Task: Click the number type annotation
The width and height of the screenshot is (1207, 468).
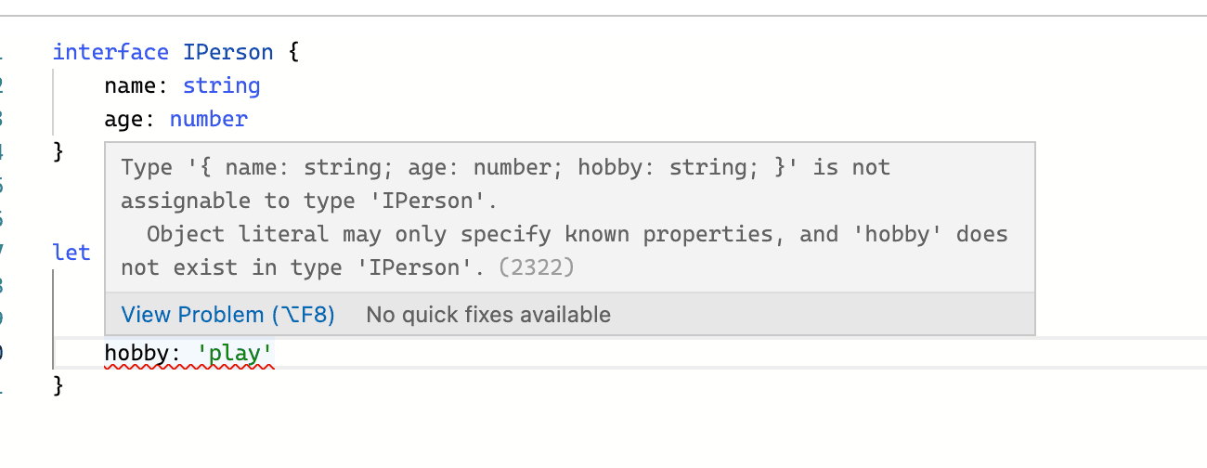Action: pyautogui.click(x=209, y=119)
